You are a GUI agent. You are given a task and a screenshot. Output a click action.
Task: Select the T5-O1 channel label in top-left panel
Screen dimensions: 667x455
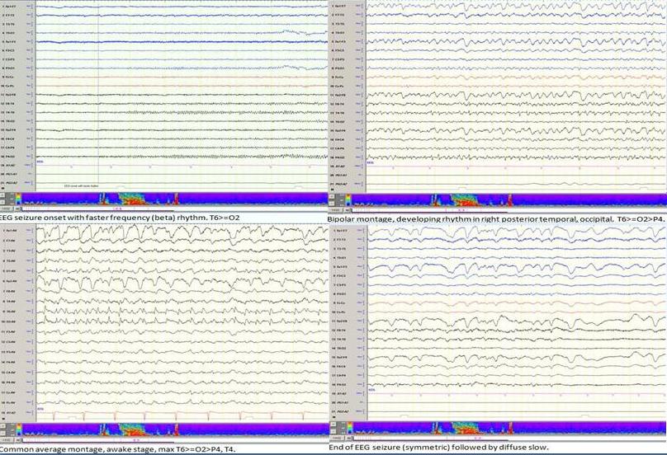10,32
